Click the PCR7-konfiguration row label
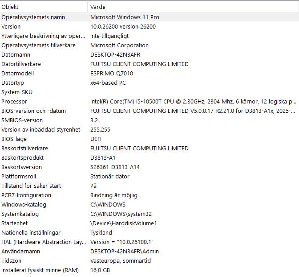The height and width of the screenshot is (277, 299). 26,195
